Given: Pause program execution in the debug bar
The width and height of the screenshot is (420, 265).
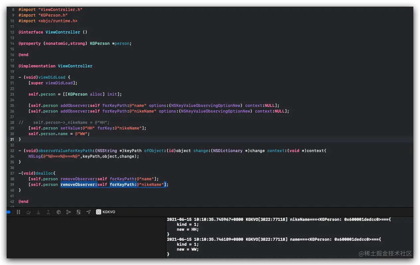Looking at the screenshot, I should tap(19, 212).
